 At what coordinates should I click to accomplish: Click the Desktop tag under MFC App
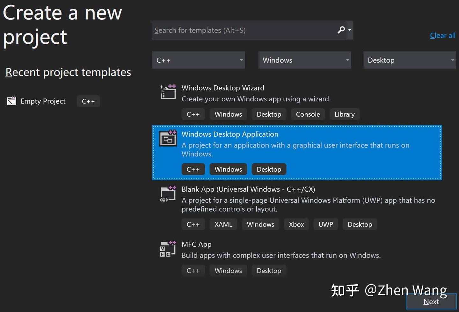(269, 271)
